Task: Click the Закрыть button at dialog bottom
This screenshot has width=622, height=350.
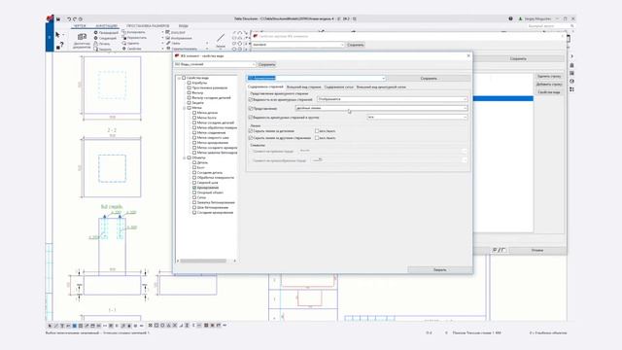Action: point(439,270)
